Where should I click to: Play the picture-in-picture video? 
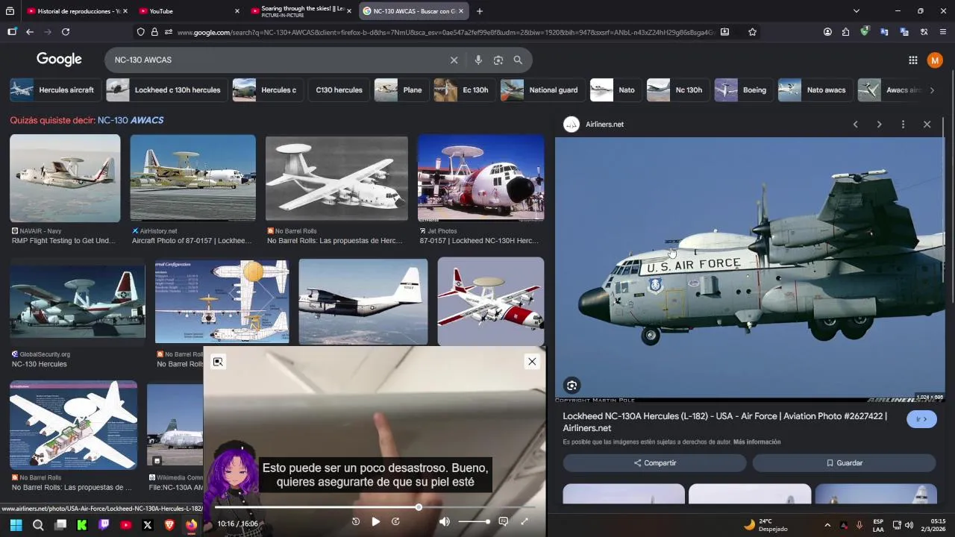tap(375, 522)
